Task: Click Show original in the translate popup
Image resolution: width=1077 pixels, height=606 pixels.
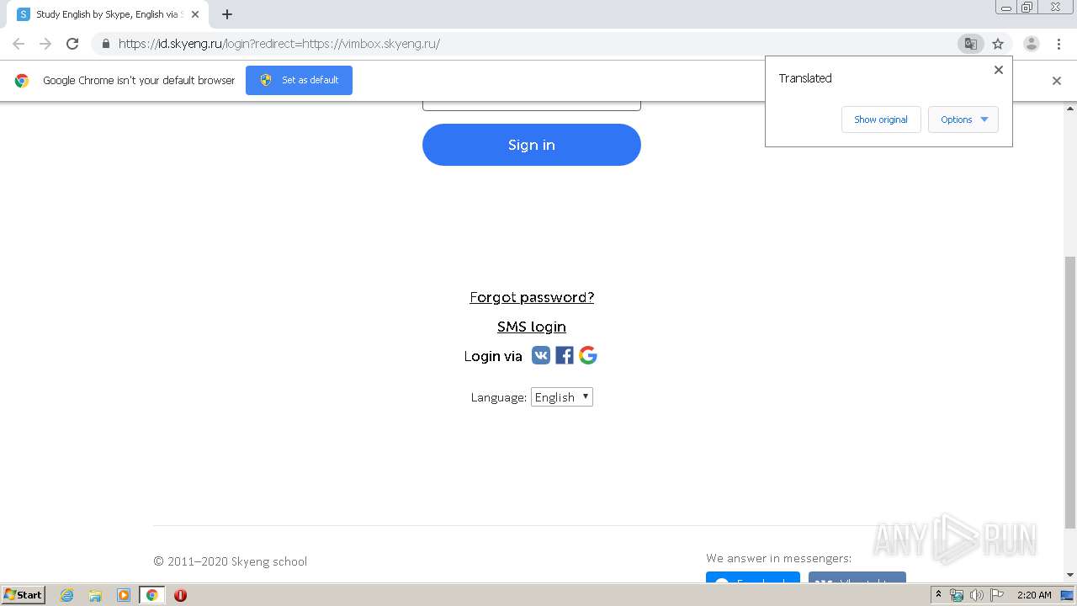Action: point(881,120)
